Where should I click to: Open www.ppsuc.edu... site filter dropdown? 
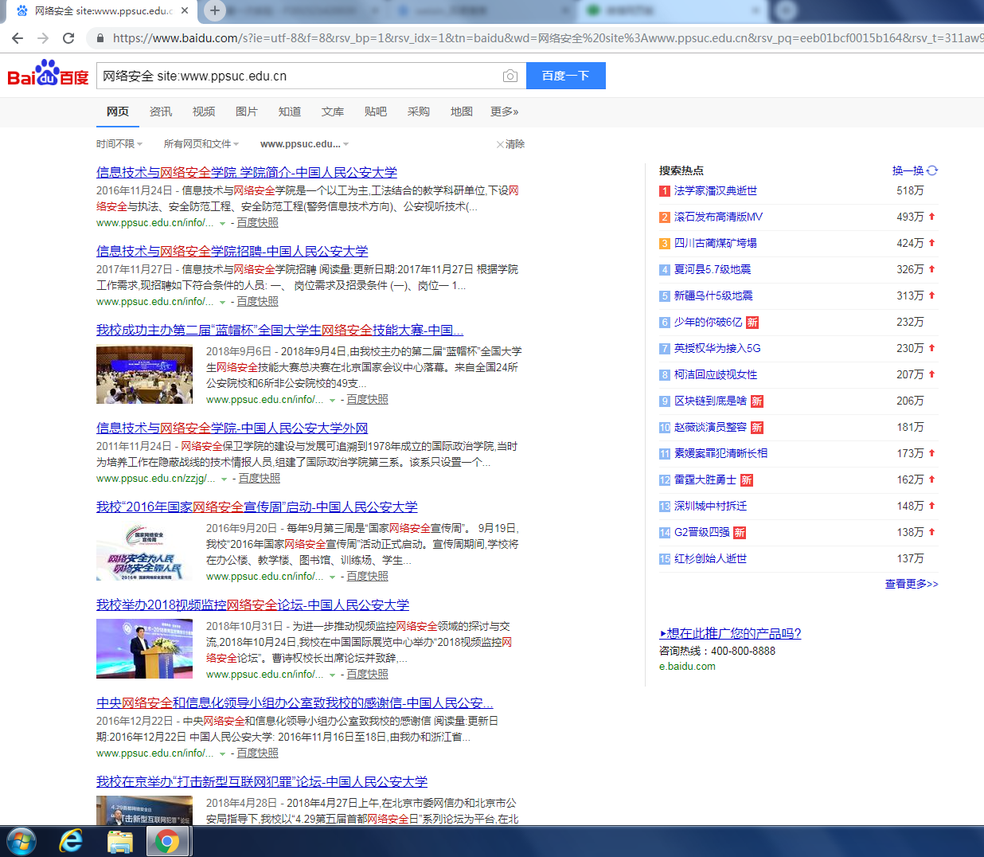pos(305,144)
